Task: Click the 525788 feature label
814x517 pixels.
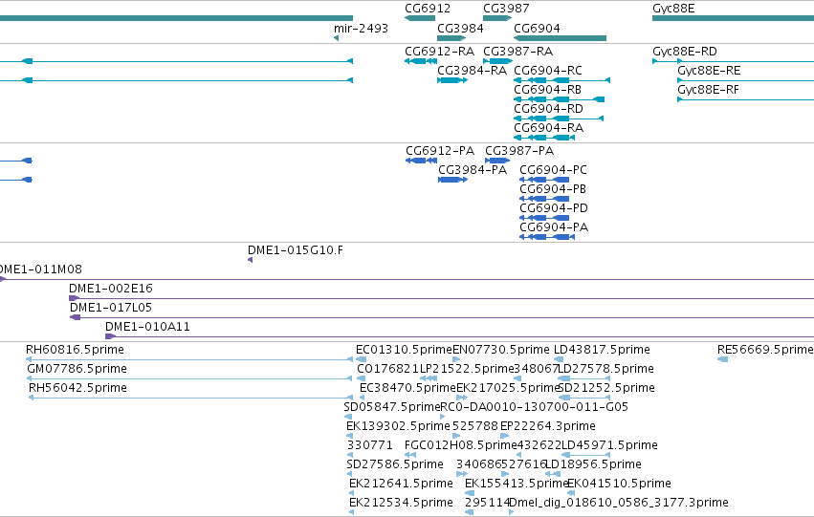Action: pyautogui.click(x=475, y=426)
